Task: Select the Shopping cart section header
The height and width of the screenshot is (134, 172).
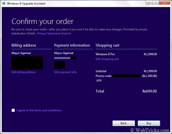Action: tap(107, 45)
